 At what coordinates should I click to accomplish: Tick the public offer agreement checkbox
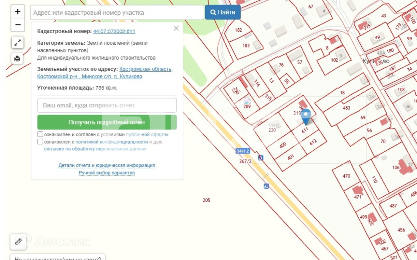pos(40,134)
